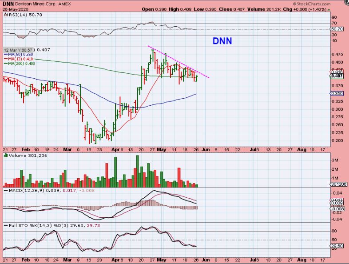Click the 0.475 price axis label
The width and height of the screenshot is (349, 264).
[337, 55]
